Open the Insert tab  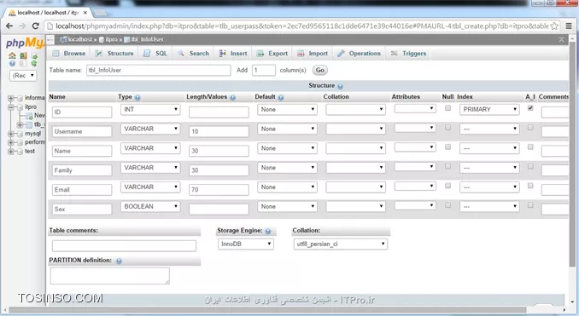233,54
